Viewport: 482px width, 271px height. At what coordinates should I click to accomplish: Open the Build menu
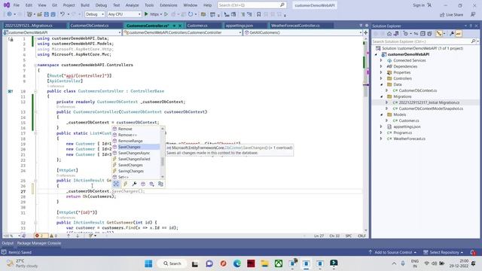[x=85, y=5]
